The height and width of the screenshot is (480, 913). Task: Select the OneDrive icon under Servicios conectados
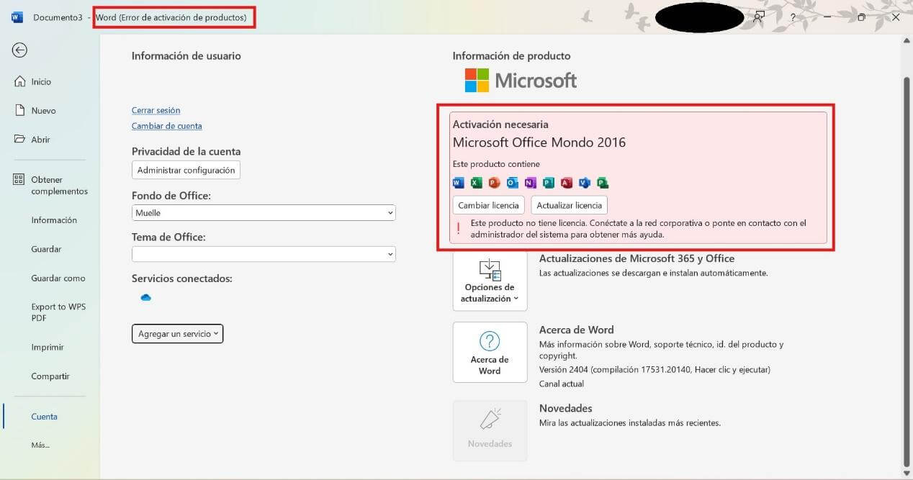[x=145, y=296]
